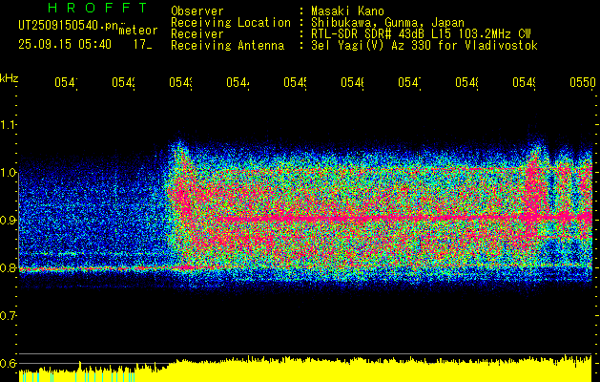Click the date text 25.09.15 05:40
This screenshot has height=382, width=600.
[65, 45]
